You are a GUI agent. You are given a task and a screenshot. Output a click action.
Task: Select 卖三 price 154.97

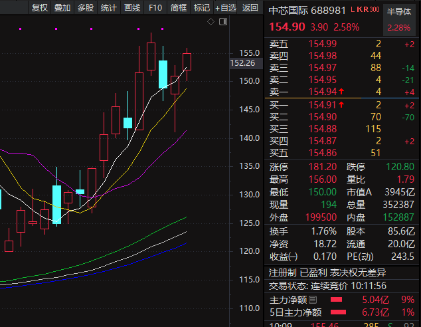pos(323,68)
